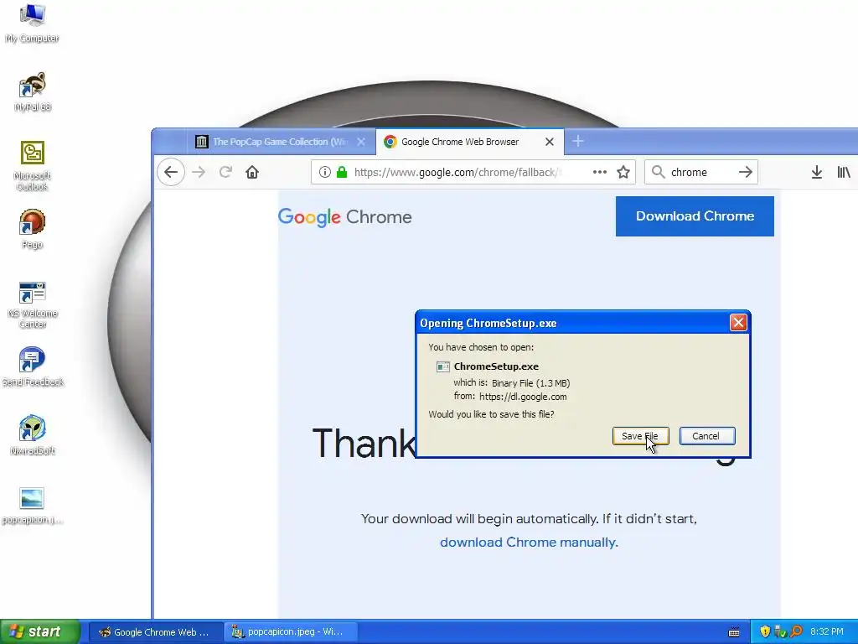Screen dimensions: 858x644
Task: Click download Chrome manually link
Action: 529,543
